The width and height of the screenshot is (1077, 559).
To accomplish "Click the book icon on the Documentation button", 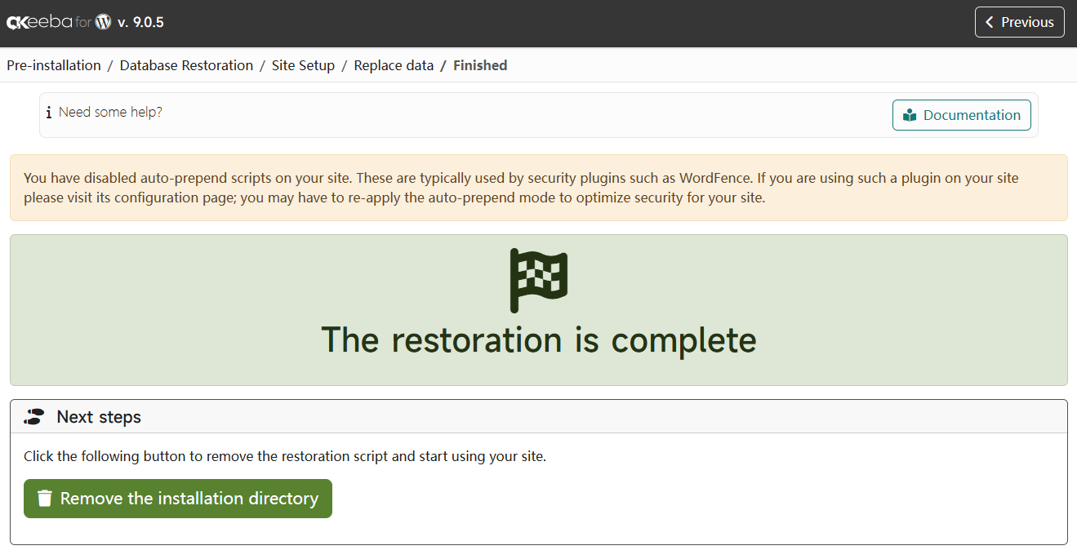I will (x=910, y=116).
